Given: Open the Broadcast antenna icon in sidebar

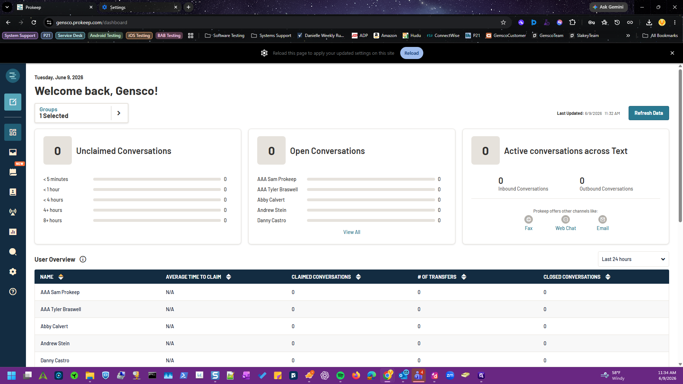Looking at the screenshot, I should click(x=13, y=212).
